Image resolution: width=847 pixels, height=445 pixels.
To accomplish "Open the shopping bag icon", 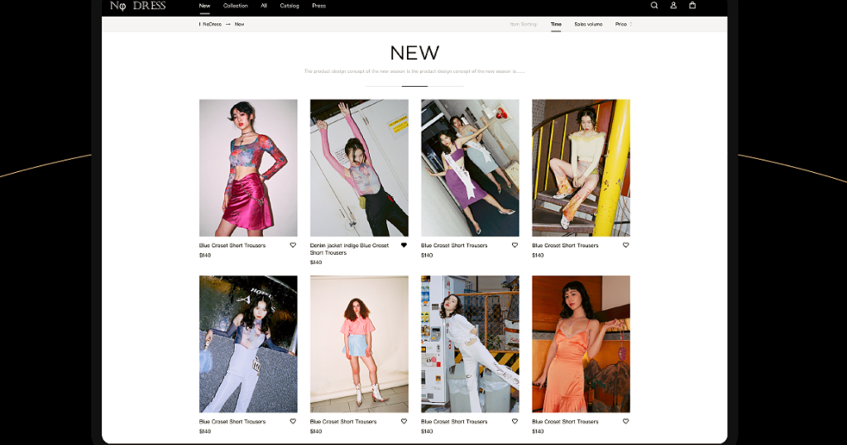I will pos(692,6).
